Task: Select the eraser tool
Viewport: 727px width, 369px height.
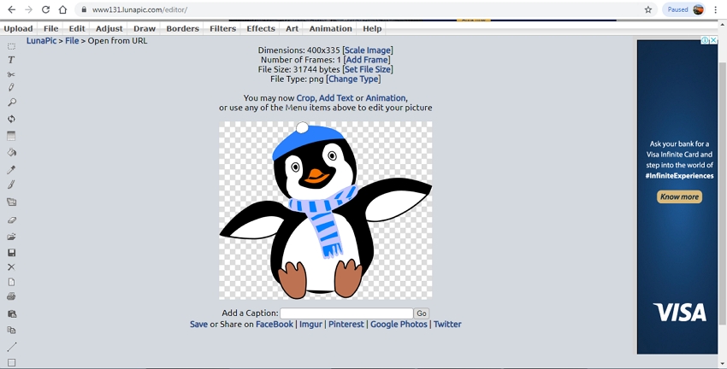Action: click(11, 220)
